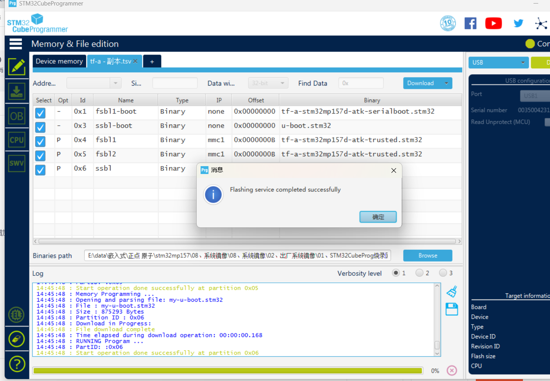Focus the Binaries path field
Image resolution: width=550 pixels, height=381 pixels.
pos(238,255)
